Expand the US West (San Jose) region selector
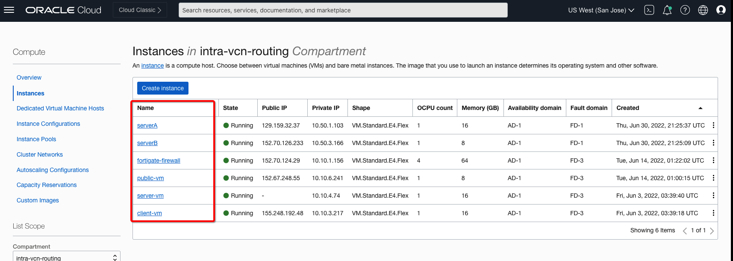Image resolution: width=733 pixels, height=261 pixels. 601,10
